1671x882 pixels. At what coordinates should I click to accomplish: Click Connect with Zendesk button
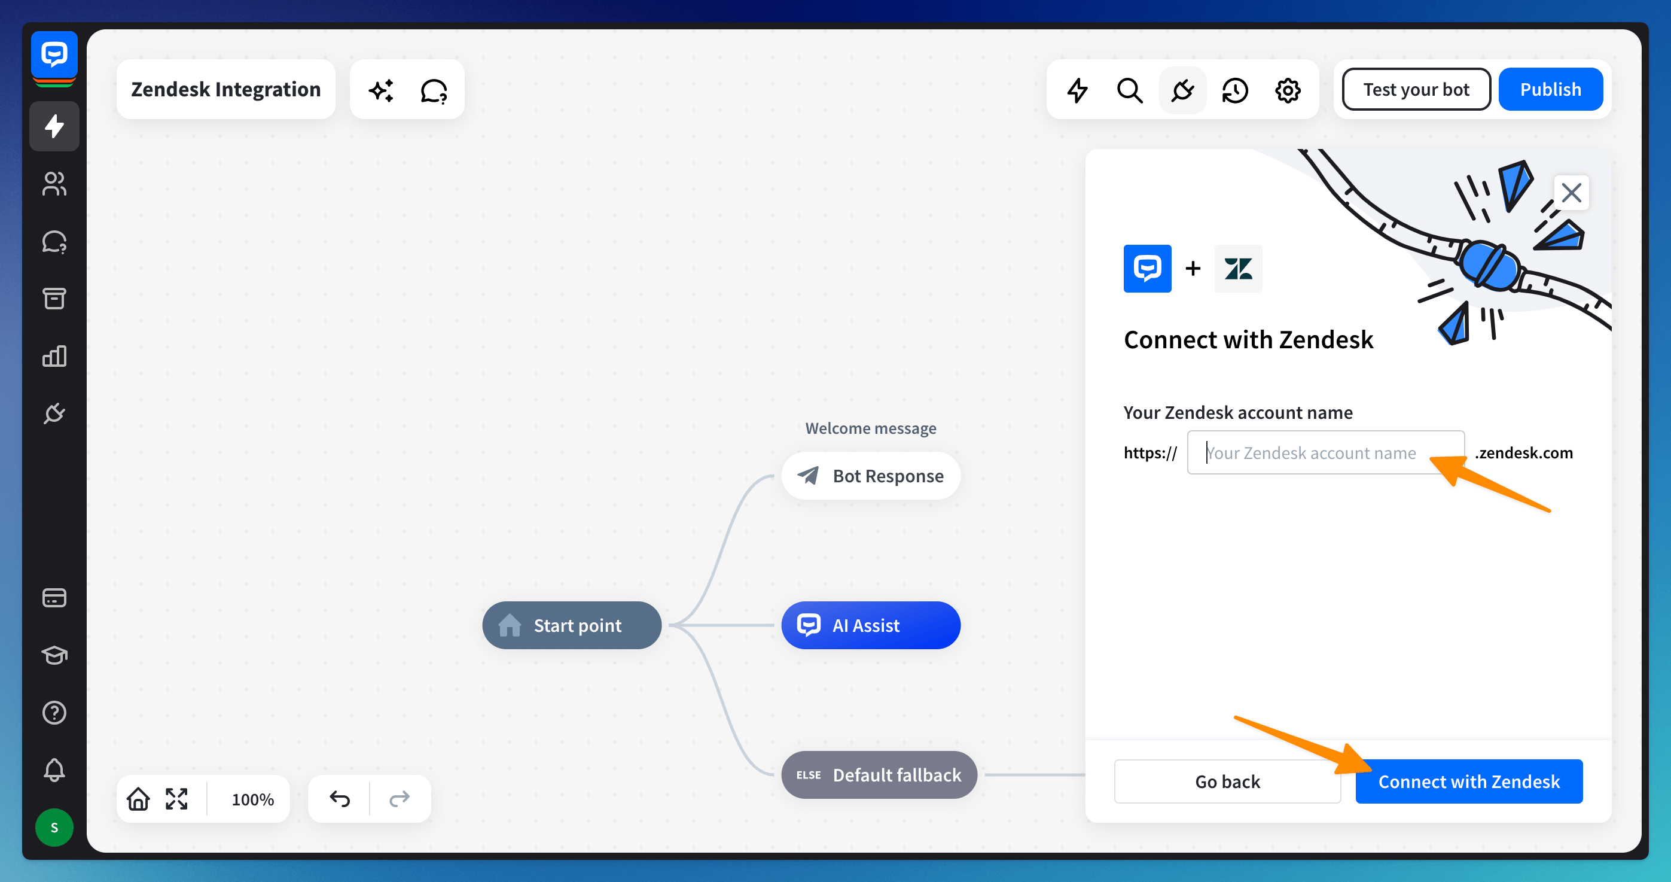(x=1468, y=781)
